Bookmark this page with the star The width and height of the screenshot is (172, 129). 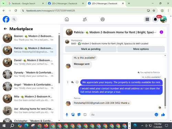(x=154, y=11)
